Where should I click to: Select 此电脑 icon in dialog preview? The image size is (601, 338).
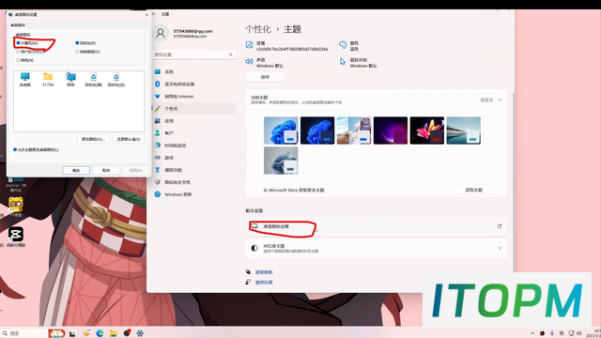[x=25, y=79]
